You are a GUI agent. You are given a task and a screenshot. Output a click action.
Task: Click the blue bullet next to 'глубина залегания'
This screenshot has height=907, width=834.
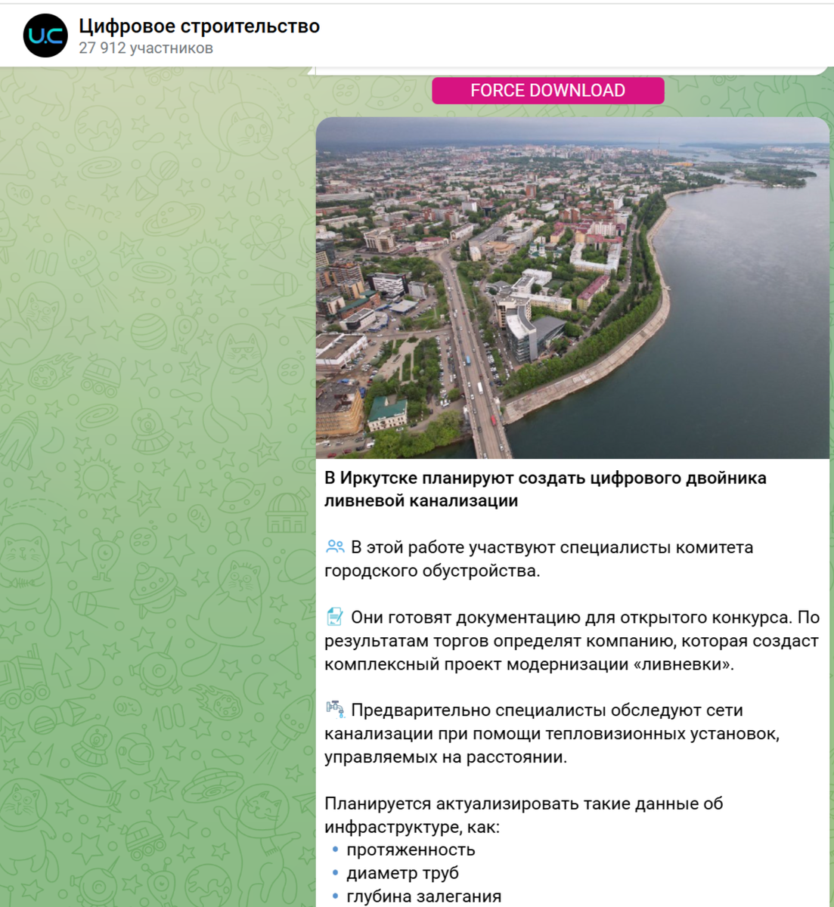[x=334, y=896]
